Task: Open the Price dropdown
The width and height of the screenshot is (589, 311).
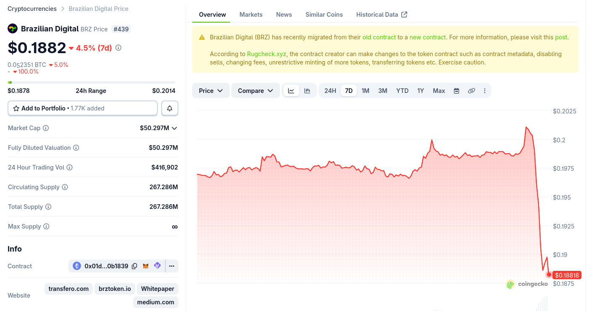Action: (211, 91)
